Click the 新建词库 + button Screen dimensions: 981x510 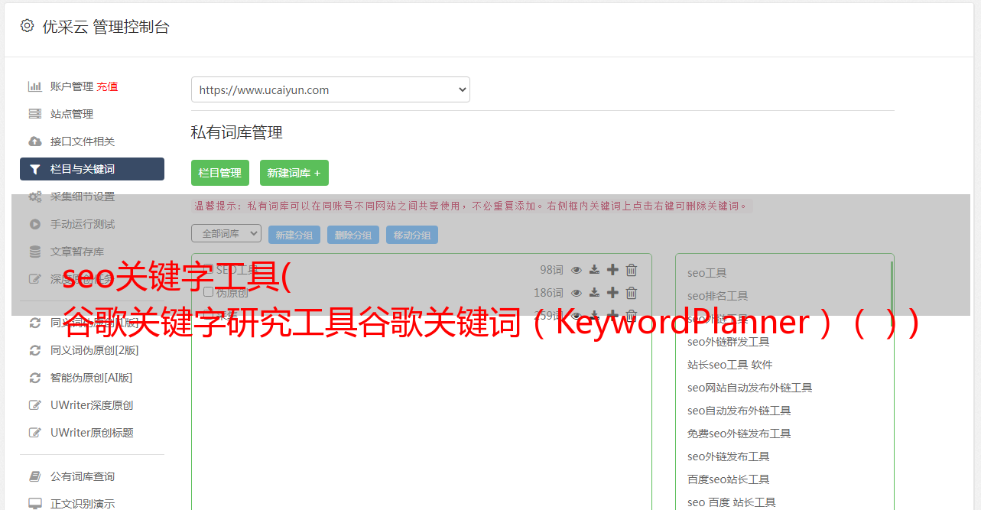294,173
